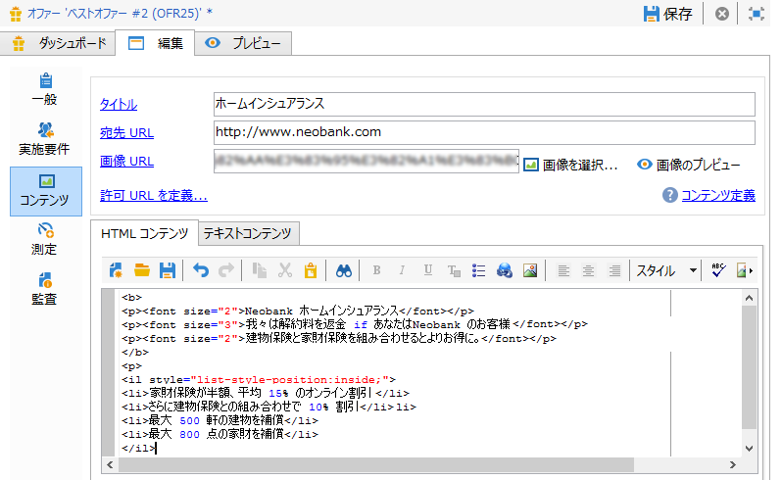Align text left
The width and height of the screenshot is (782, 480).
pos(563,270)
